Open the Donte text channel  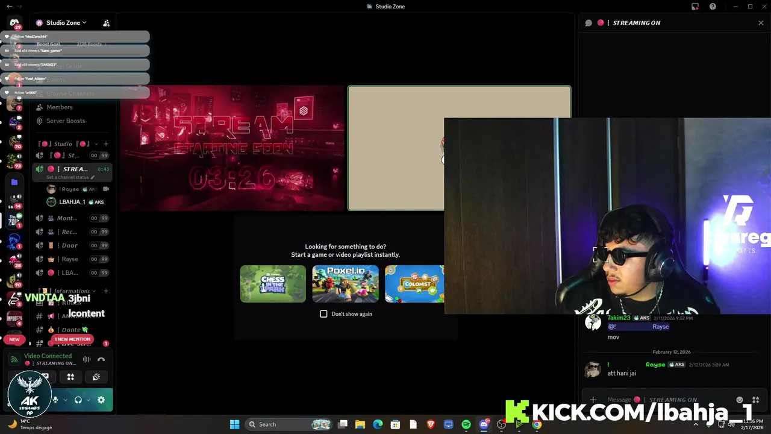pos(72,330)
